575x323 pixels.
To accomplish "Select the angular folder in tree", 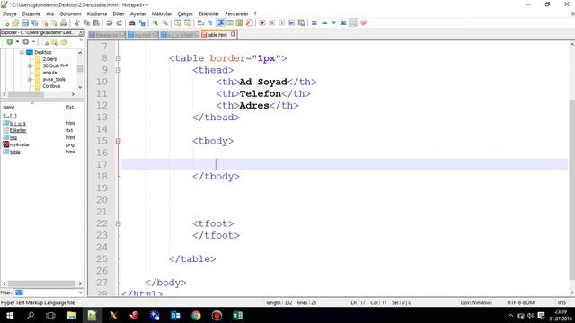I will [x=50, y=73].
